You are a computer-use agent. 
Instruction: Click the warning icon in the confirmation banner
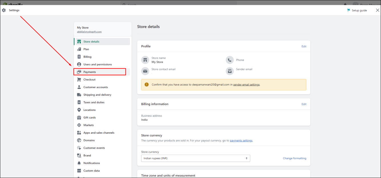[147, 84]
